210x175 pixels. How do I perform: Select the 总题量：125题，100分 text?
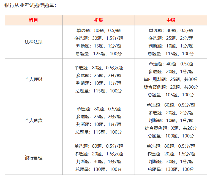[x=99, y=54]
